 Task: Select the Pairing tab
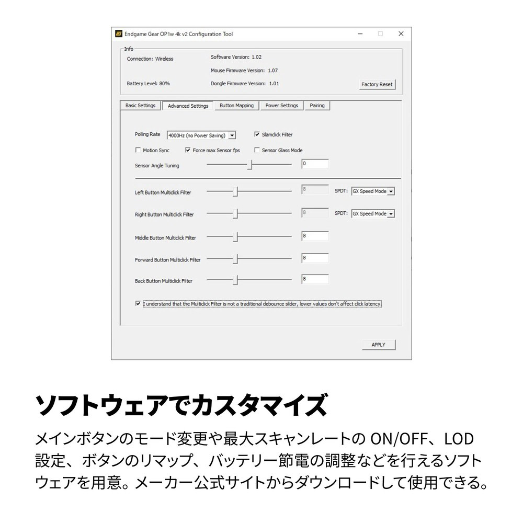point(317,106)
